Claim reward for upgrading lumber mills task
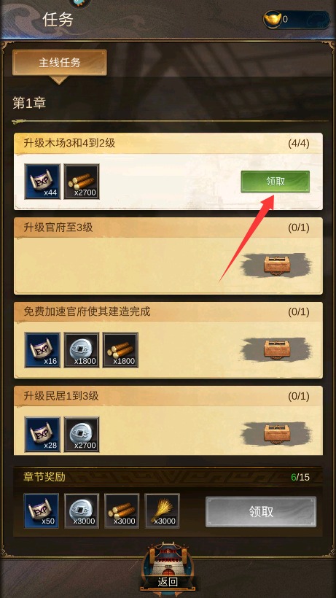The height and width of the screenshot is (598, 336). coord(275,182)
